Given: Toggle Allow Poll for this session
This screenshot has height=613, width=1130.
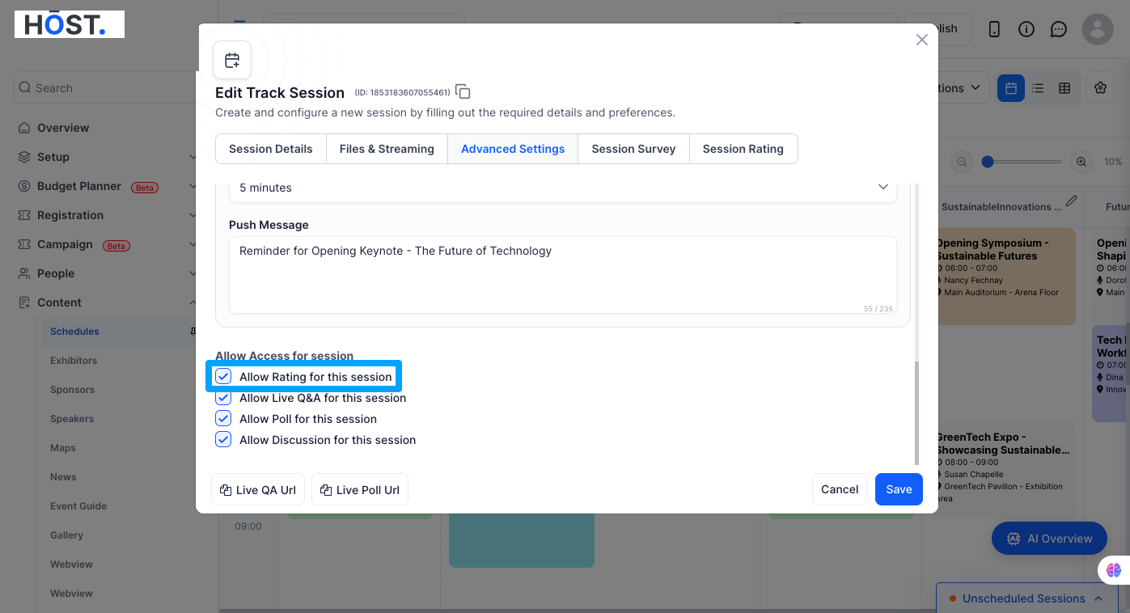Looking at the screenshot, I should 223,419.
